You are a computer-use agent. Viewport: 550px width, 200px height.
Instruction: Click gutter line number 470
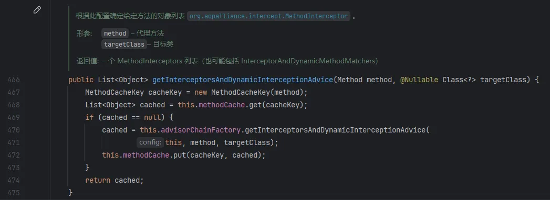(x=13, y=130)
